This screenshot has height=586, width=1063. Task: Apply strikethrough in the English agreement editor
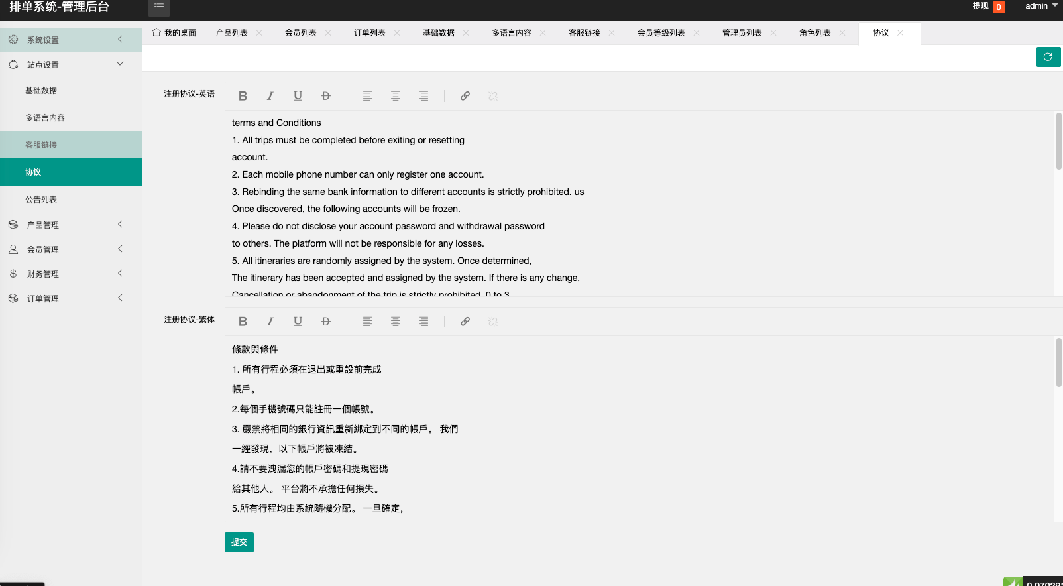pos(325,96)
